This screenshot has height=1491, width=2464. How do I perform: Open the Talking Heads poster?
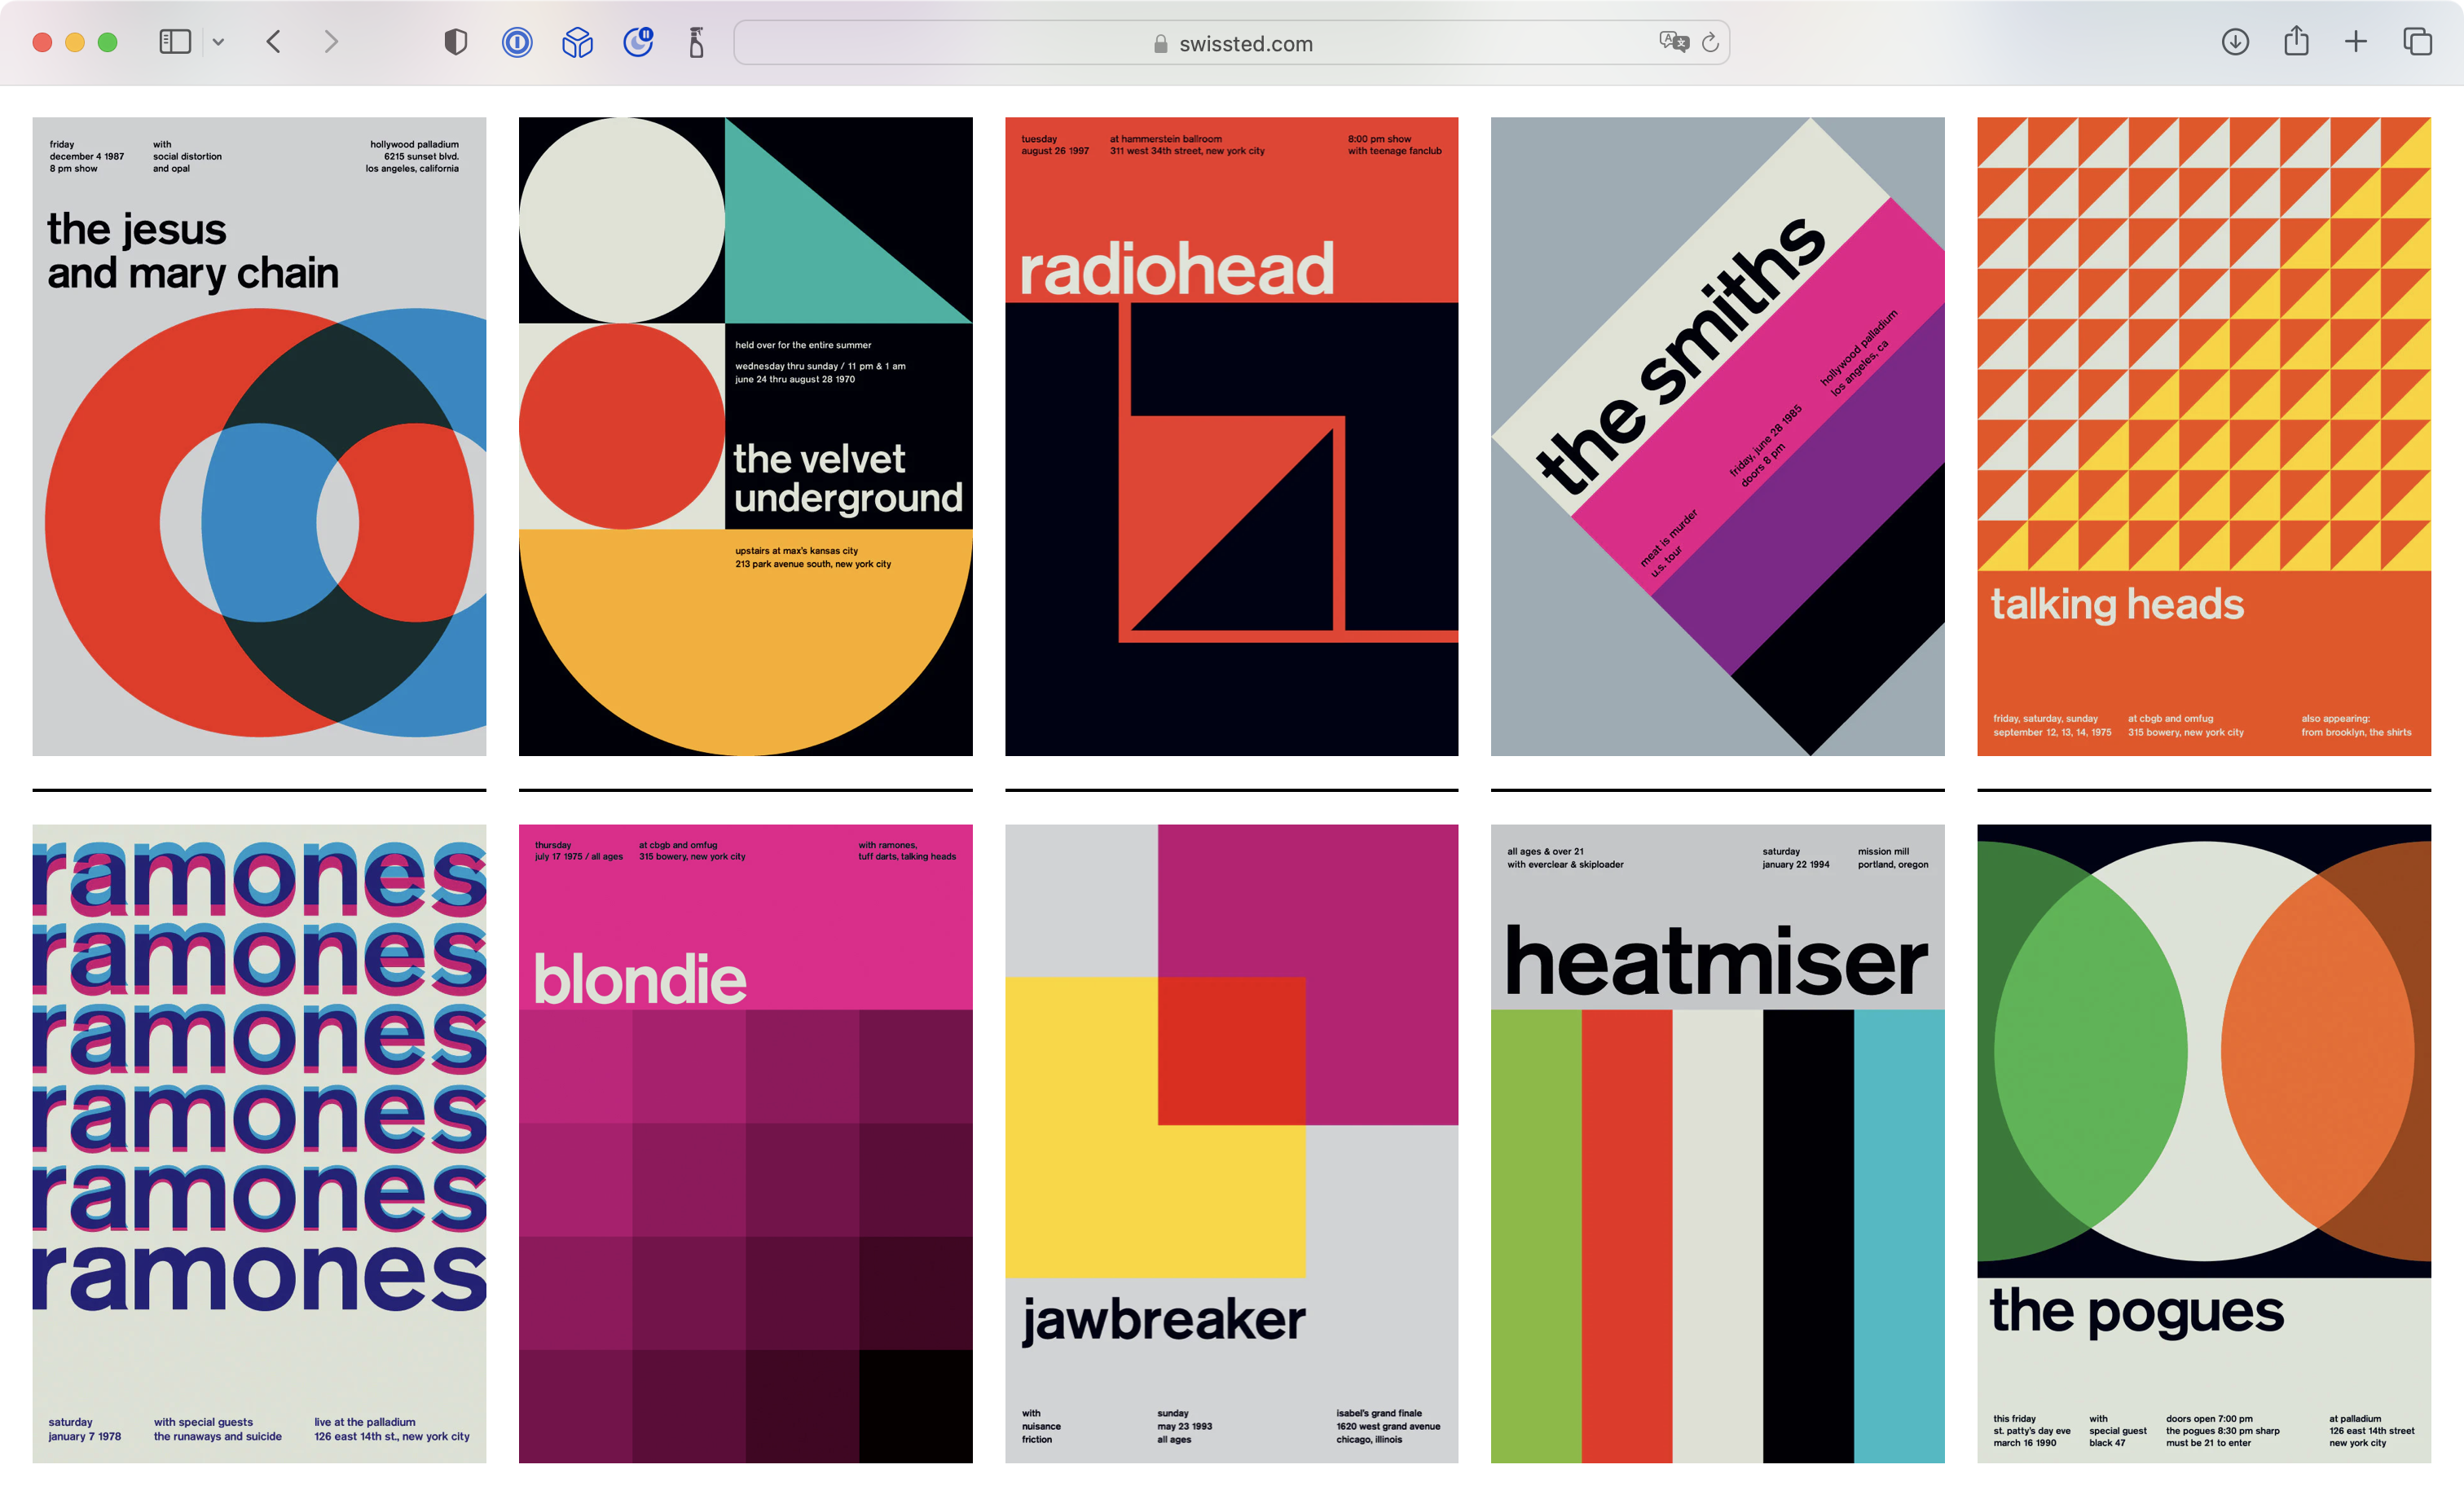click(2203, 436)
